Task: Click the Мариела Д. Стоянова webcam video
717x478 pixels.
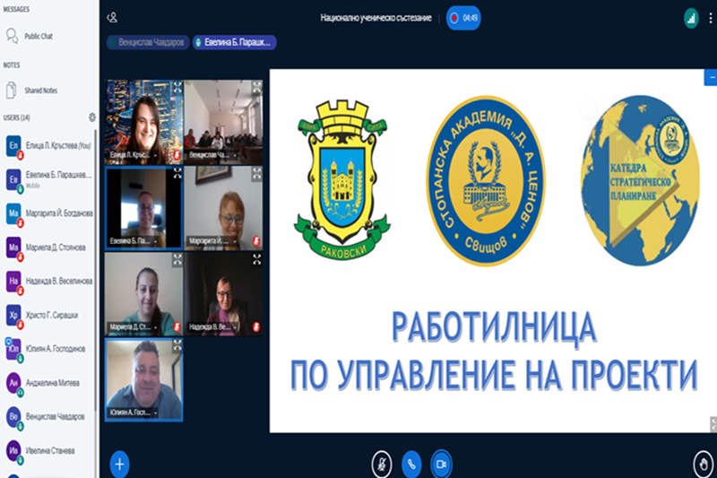Action: point(144,294)
